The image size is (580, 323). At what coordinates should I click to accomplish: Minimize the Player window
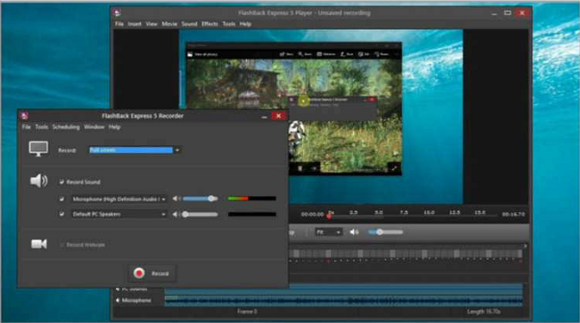tap(494, 13)
